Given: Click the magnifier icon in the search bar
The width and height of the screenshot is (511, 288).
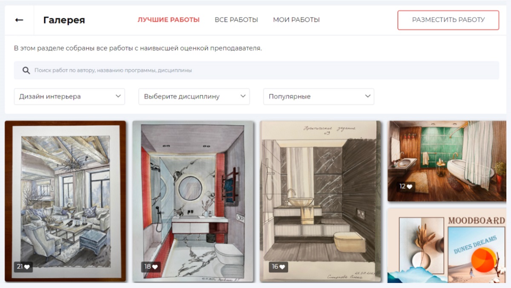Looking at the screenshot, I should tap(26, 69).
